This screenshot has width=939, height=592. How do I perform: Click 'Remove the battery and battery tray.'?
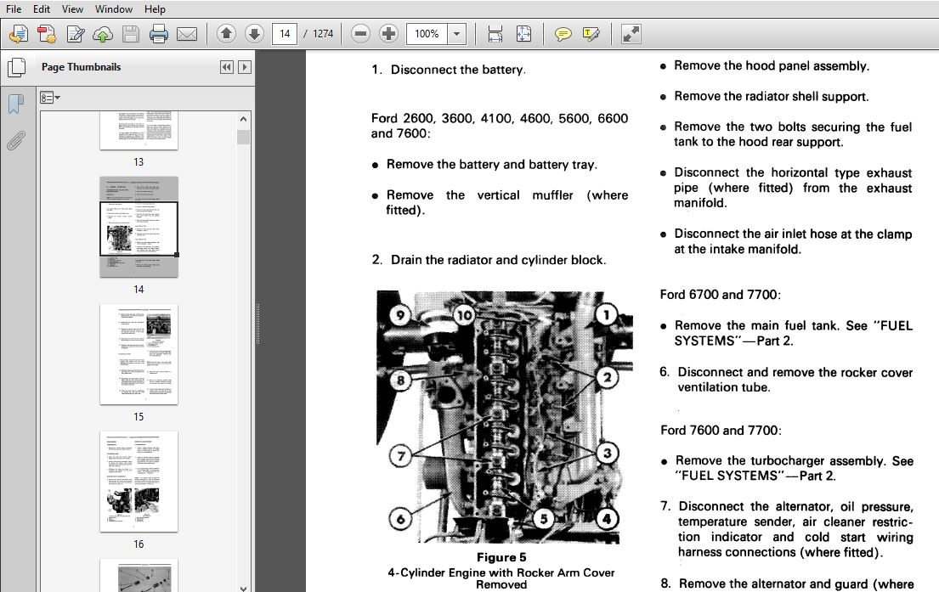pyautogui.click(x=492, y=165)
